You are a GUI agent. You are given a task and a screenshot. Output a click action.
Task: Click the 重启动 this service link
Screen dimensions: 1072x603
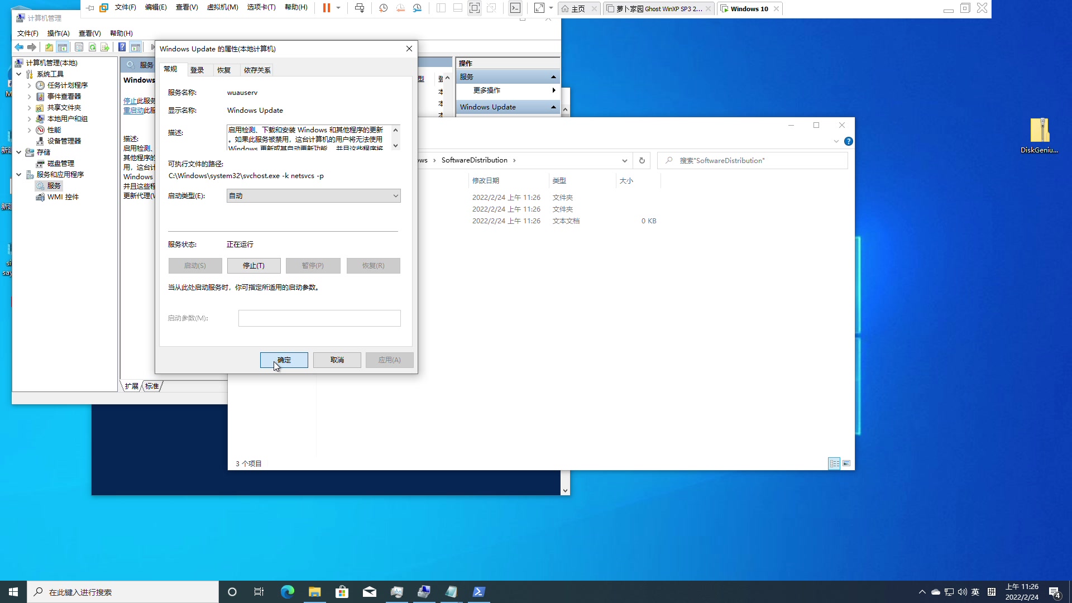(133, 111)
